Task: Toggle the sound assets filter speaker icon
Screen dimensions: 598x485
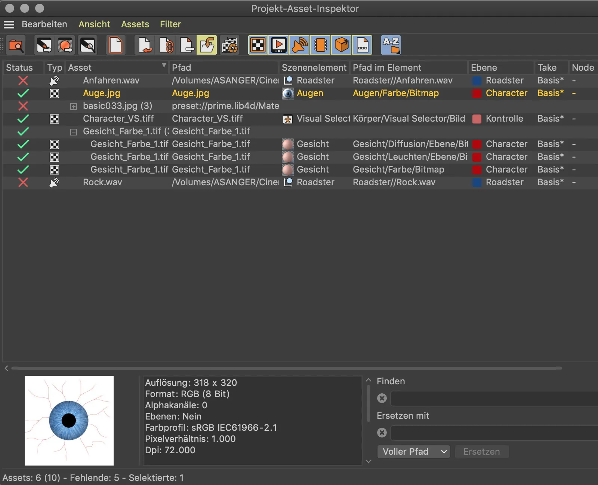Action: pyautogui.click(x=300, y=45)
